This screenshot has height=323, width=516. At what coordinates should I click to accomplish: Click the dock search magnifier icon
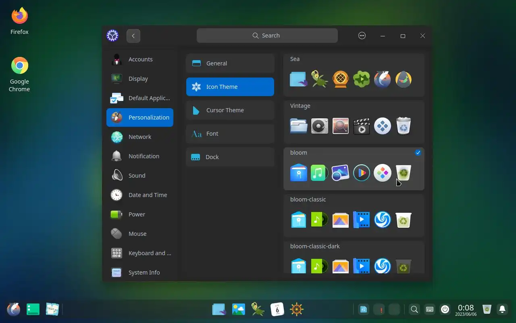(x=414, y=310)
